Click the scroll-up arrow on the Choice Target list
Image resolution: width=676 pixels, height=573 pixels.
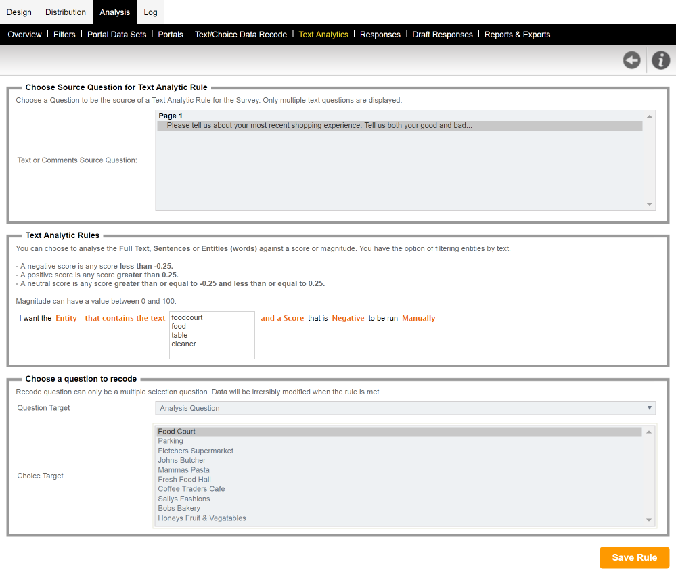click(648, 431)
